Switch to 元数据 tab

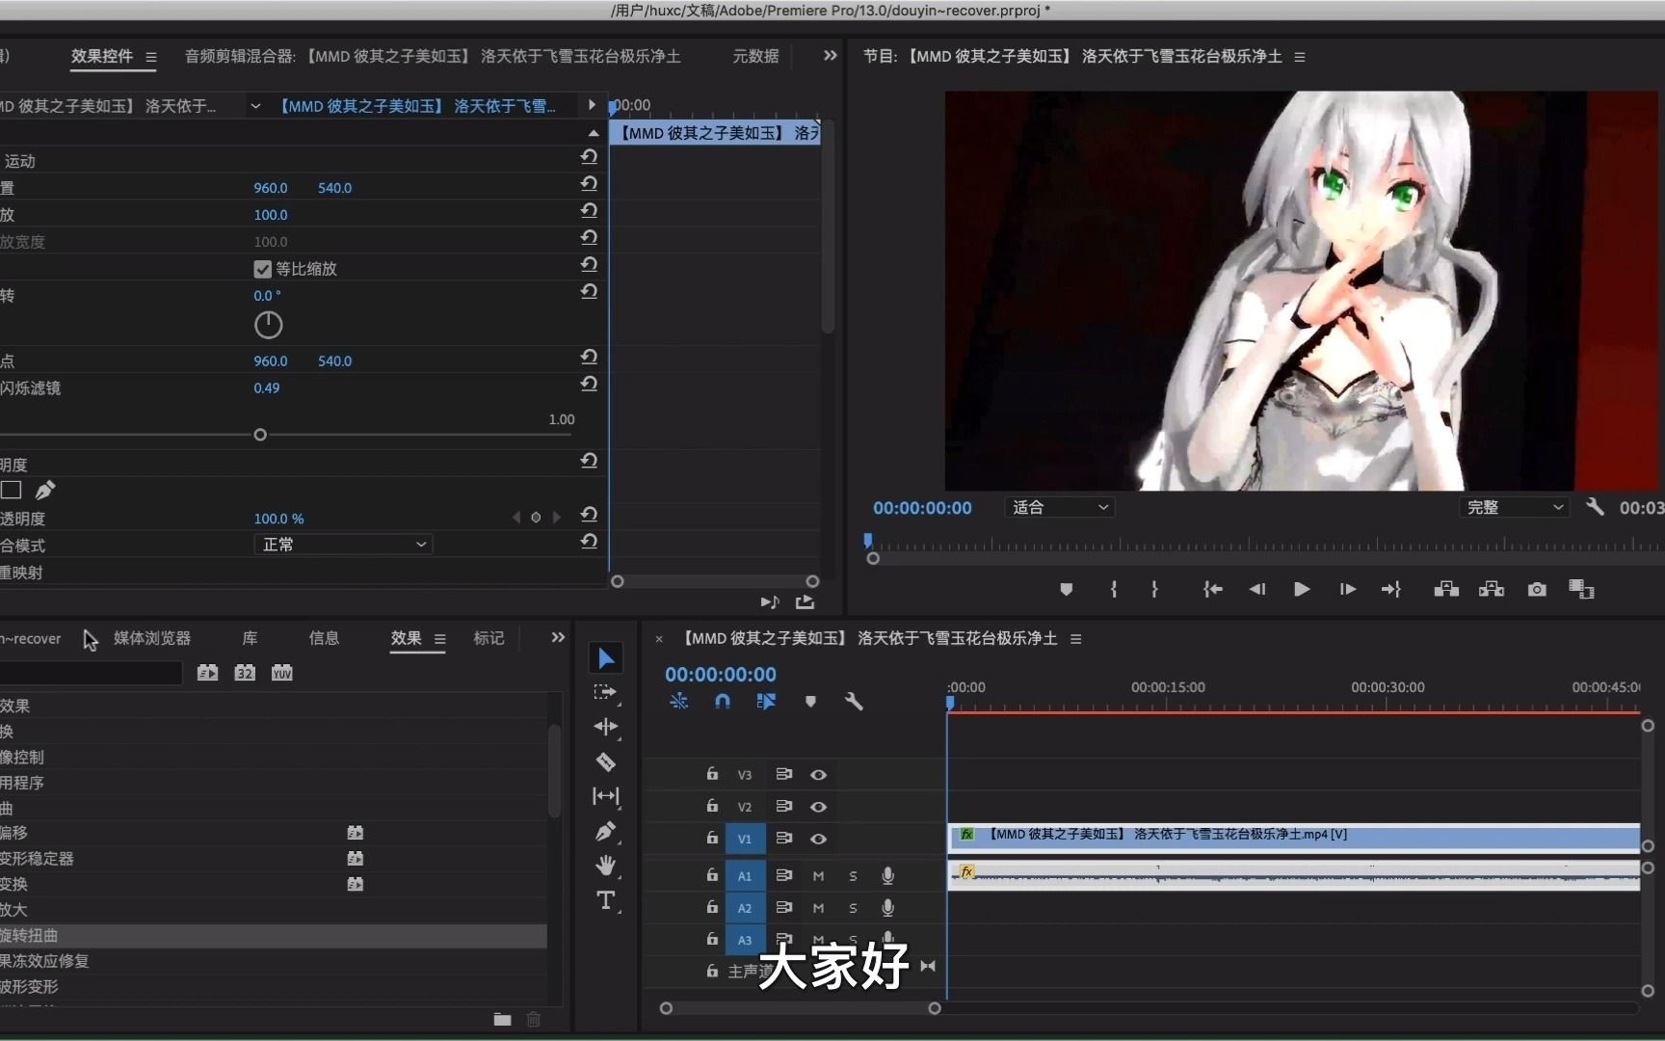(x=755, y=56)
